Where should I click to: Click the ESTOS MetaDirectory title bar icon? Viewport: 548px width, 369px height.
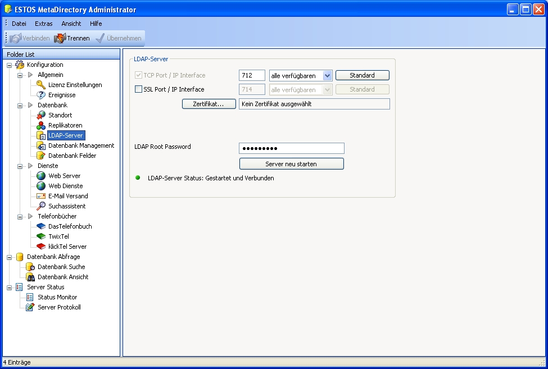click(x=8, y=9)
